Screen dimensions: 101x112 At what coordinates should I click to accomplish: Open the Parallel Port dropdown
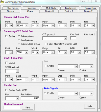click(x=12, y=98)
